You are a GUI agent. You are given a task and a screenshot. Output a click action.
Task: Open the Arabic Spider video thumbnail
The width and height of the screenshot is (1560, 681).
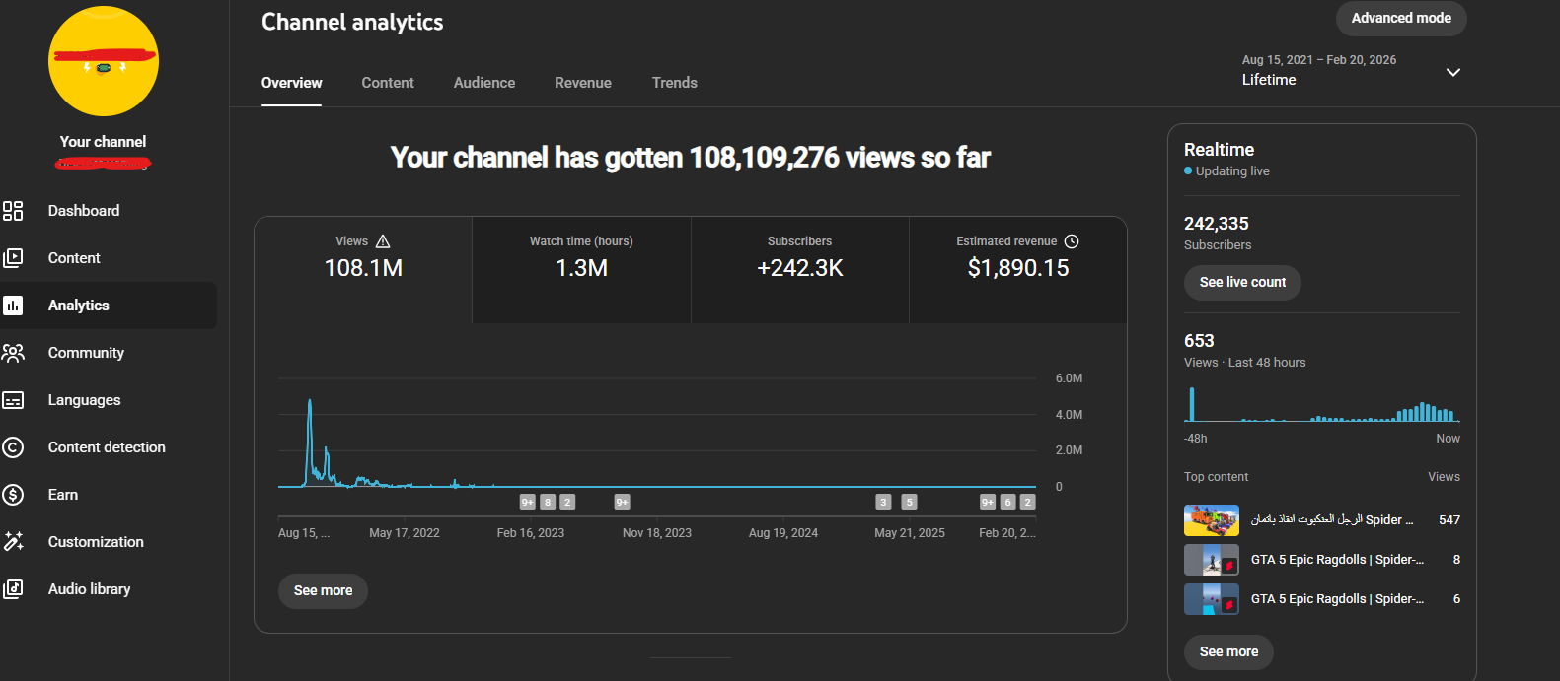coord(1211,520)
